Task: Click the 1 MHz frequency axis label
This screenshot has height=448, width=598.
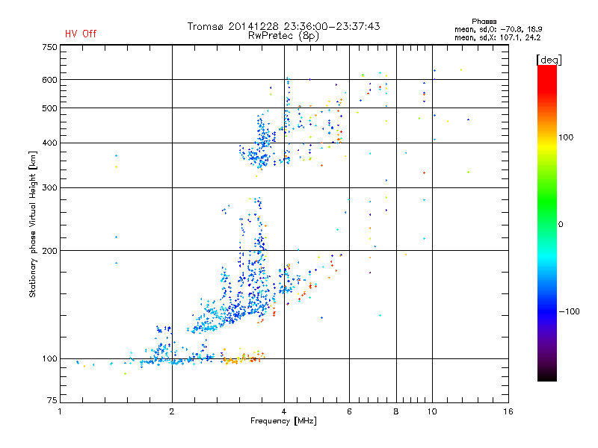Action: (x=60, y=411)
